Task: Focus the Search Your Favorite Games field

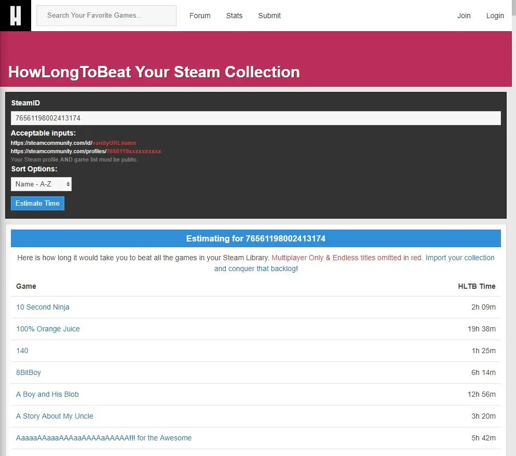Action: point(106,16)
